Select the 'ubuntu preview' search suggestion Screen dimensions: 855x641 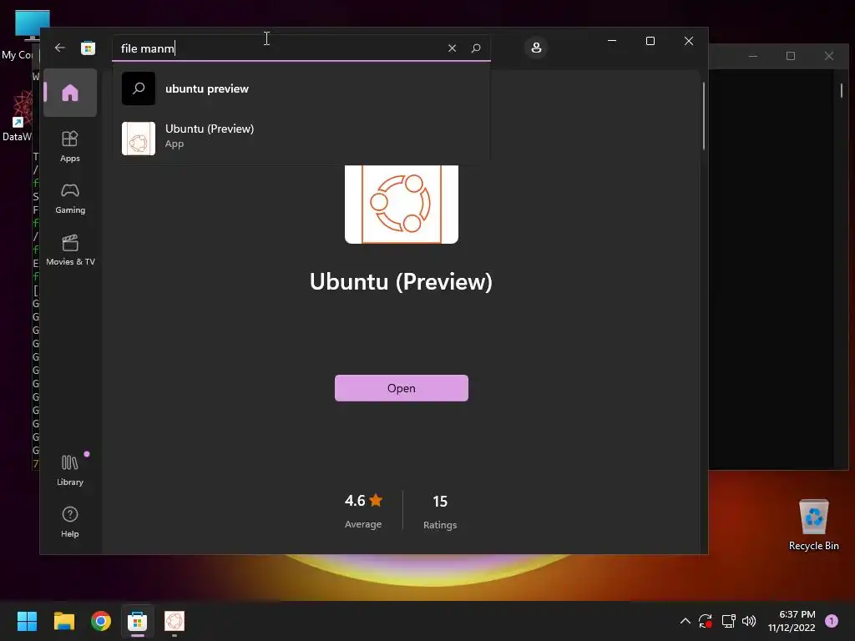(x=301, y=88)
